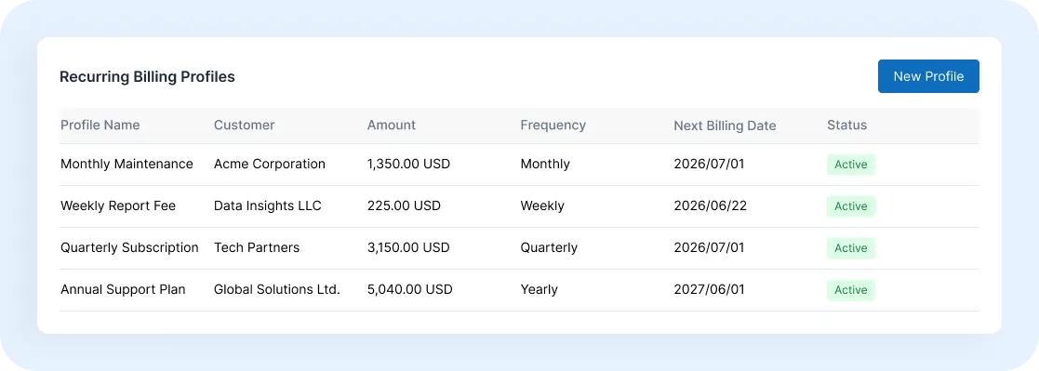
Task: Open the Monthly Maintenance profile
Action: (127, 164)
